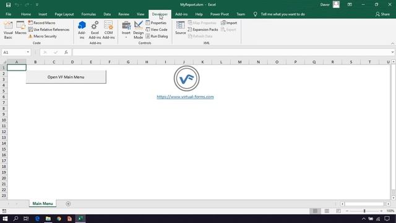Click the zoom in plus button

(x=381, y=211)
